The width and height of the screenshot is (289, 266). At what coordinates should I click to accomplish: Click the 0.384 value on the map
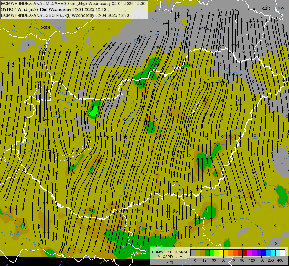(9, 135)
